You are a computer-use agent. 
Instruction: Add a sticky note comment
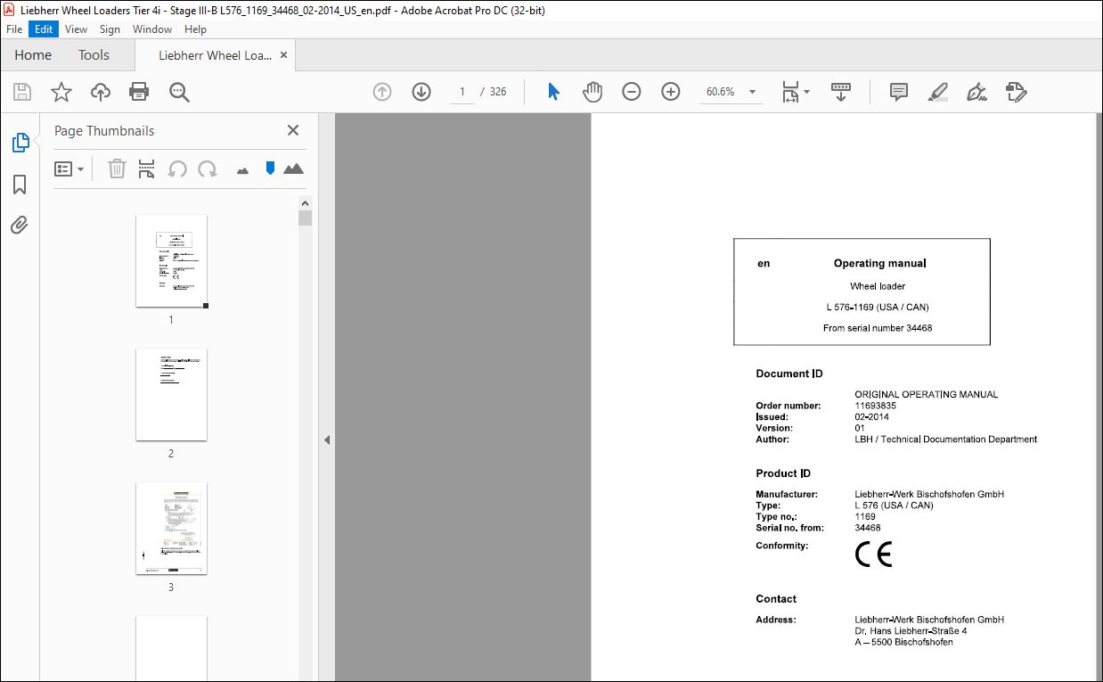(x=899, y=92)
